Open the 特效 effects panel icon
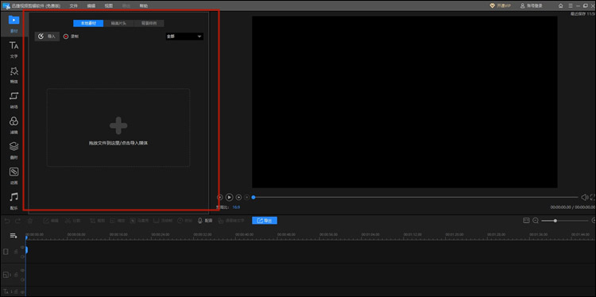 pos(14,75)
